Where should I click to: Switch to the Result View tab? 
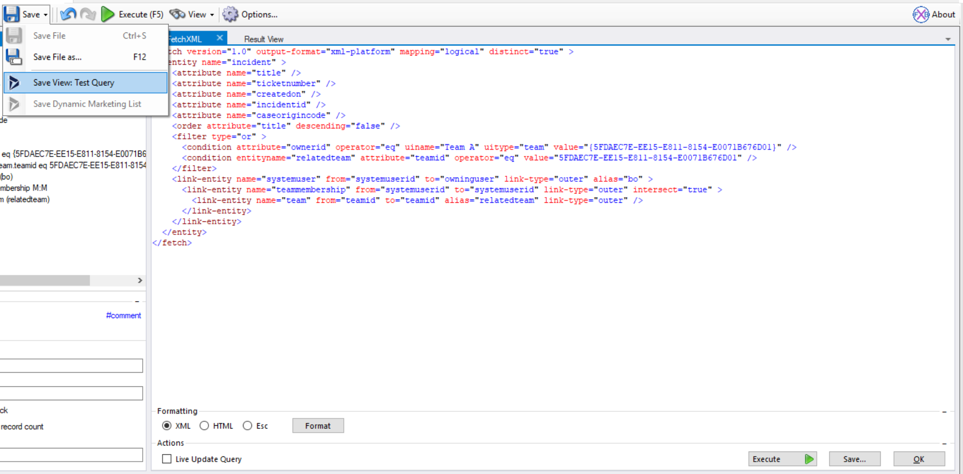[263, 39]
